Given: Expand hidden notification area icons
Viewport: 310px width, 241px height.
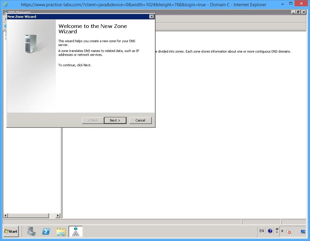Looking at the screenshot, I should coord(282,231).
